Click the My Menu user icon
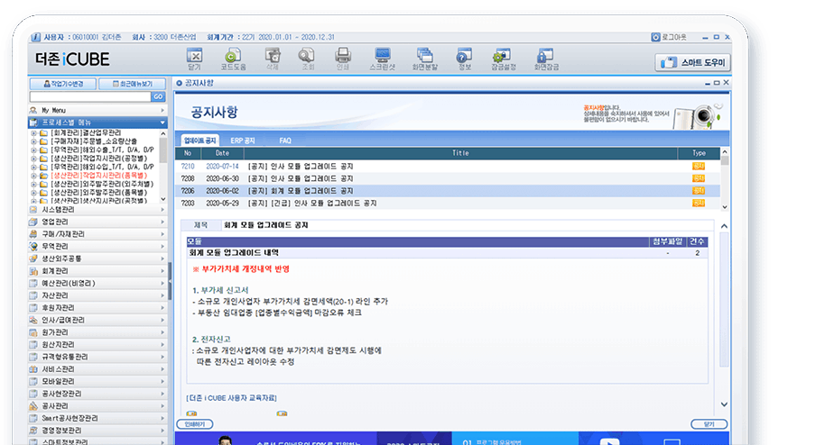The width and height of the screenshot is (834, 445). pyautogui.click(x=33, y=111)
